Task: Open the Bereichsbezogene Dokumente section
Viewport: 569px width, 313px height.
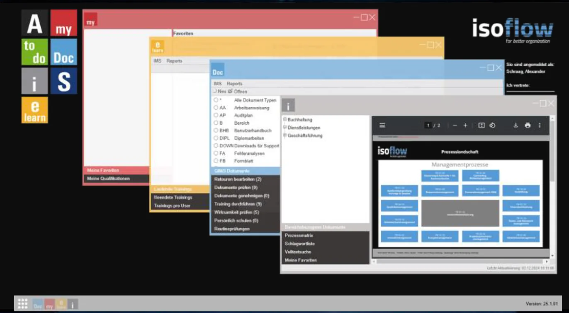Action: tap(326, 227)
